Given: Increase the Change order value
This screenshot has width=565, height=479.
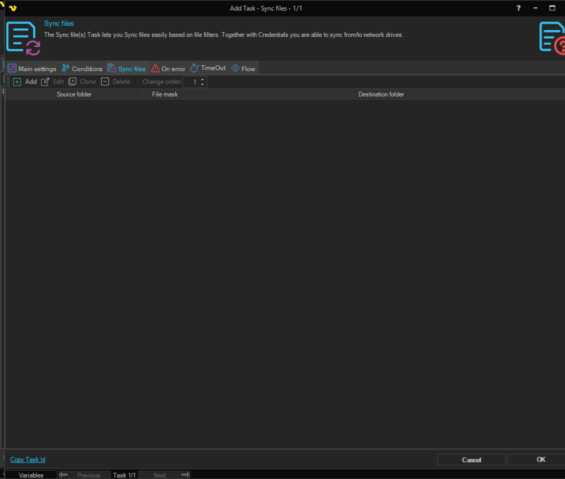Looking at the screenshot, I should 203,79.
